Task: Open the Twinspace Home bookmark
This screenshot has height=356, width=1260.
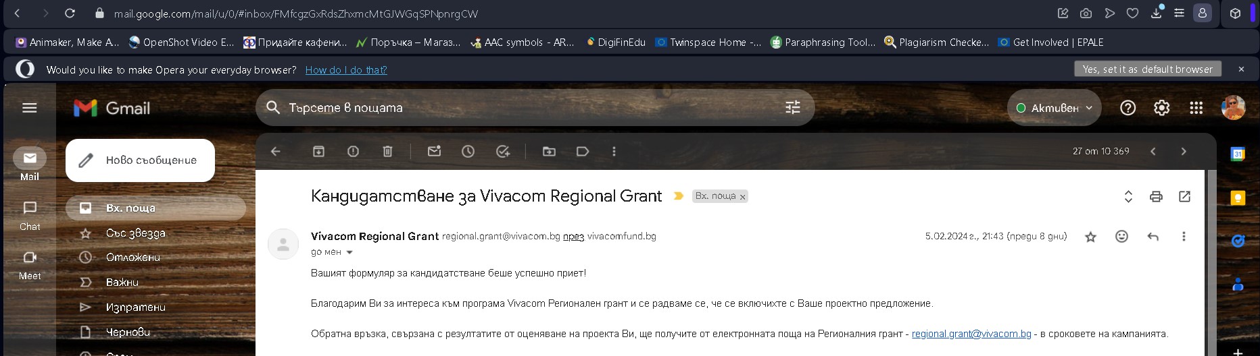Action: (x=708, y=42)
